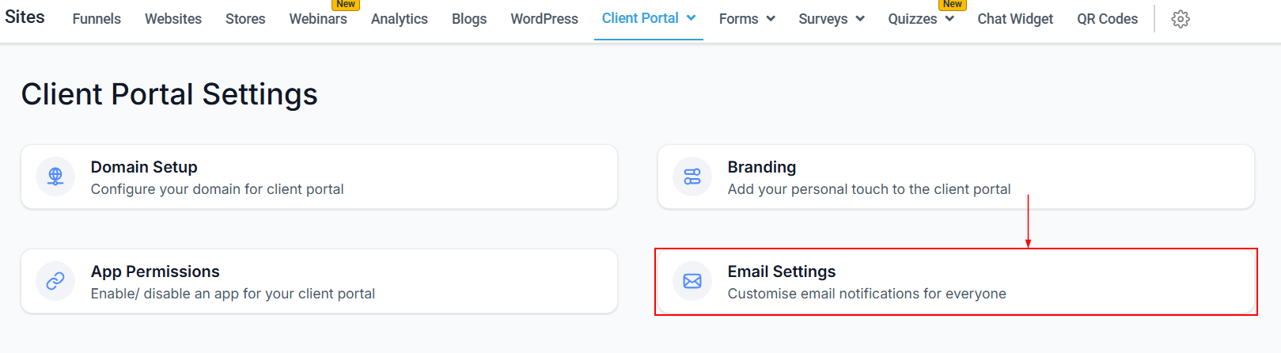Open the Email Settings card title

(x=782, y=271)
